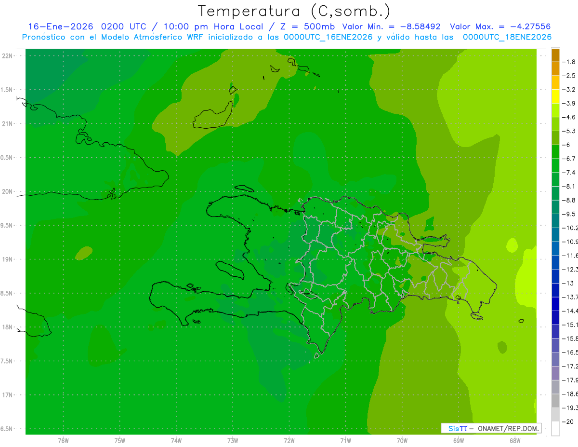Image resolution: width=578 pixels, height=447 pixels.
Task: Click the '0200 UTC' time label
Action: pyautogui.click(x=124, y=27)
